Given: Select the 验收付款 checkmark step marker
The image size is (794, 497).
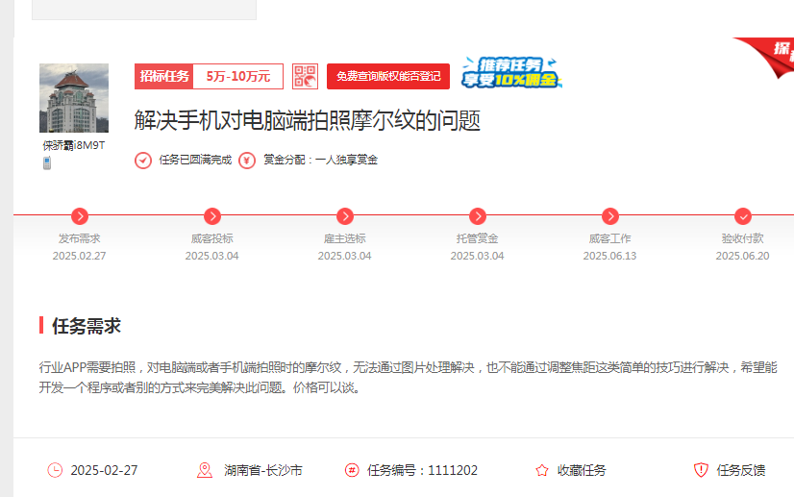Looking at the screenshot, I should [x=743, y=216].
